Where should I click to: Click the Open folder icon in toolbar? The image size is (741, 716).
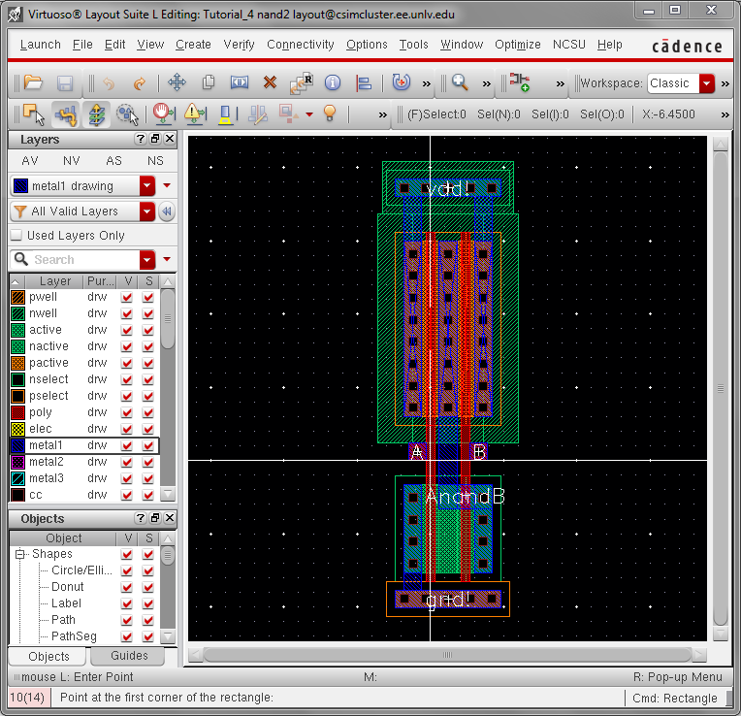click(33, 83)
